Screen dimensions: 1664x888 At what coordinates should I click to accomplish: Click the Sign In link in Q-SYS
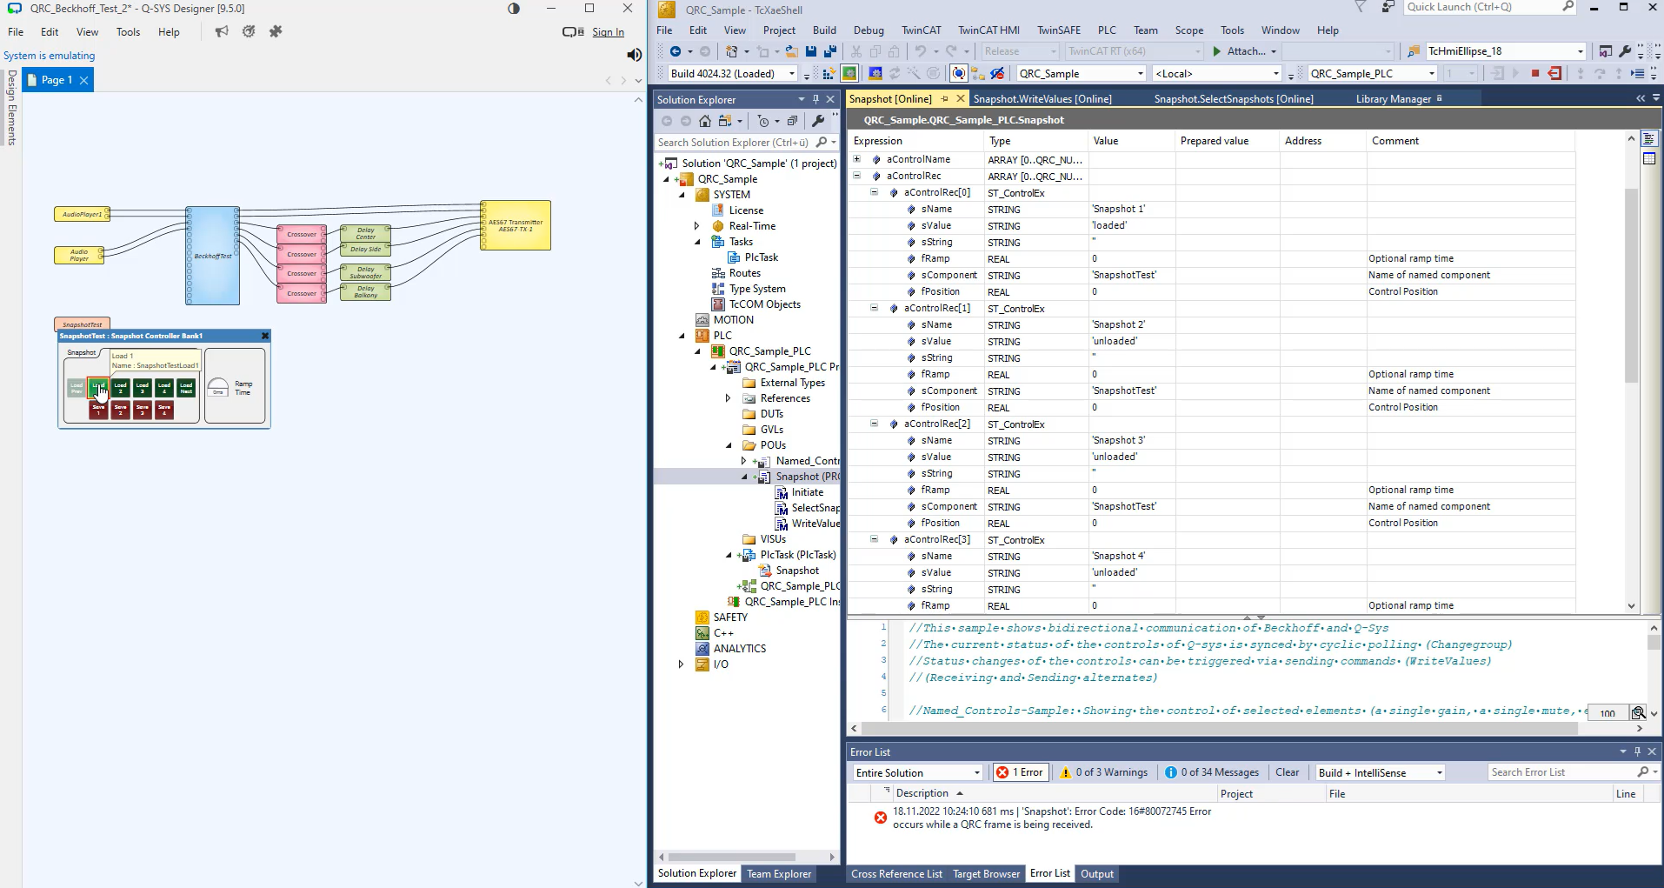tap(608, 32)
